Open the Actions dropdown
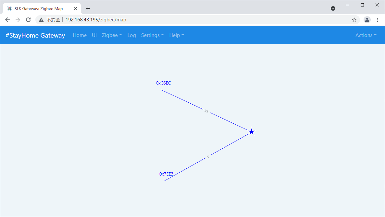The image size is (385, 217). pyautogui.click(x=366, y=35)
